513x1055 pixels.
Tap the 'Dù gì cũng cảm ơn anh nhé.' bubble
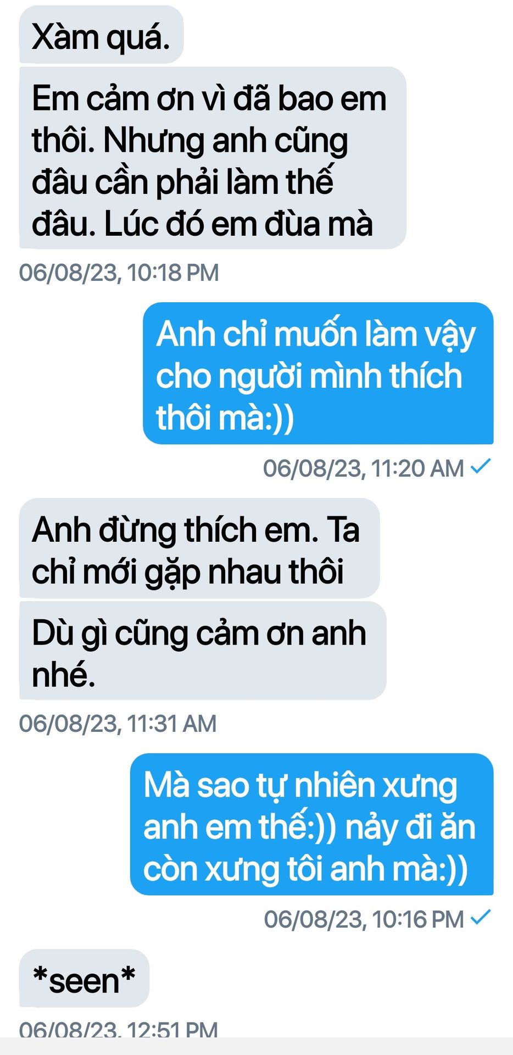203,651
